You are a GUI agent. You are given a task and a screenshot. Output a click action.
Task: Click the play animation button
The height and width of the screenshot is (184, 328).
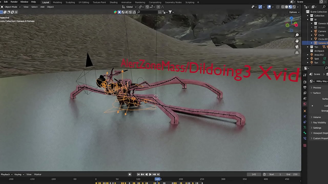pos(150,174)
